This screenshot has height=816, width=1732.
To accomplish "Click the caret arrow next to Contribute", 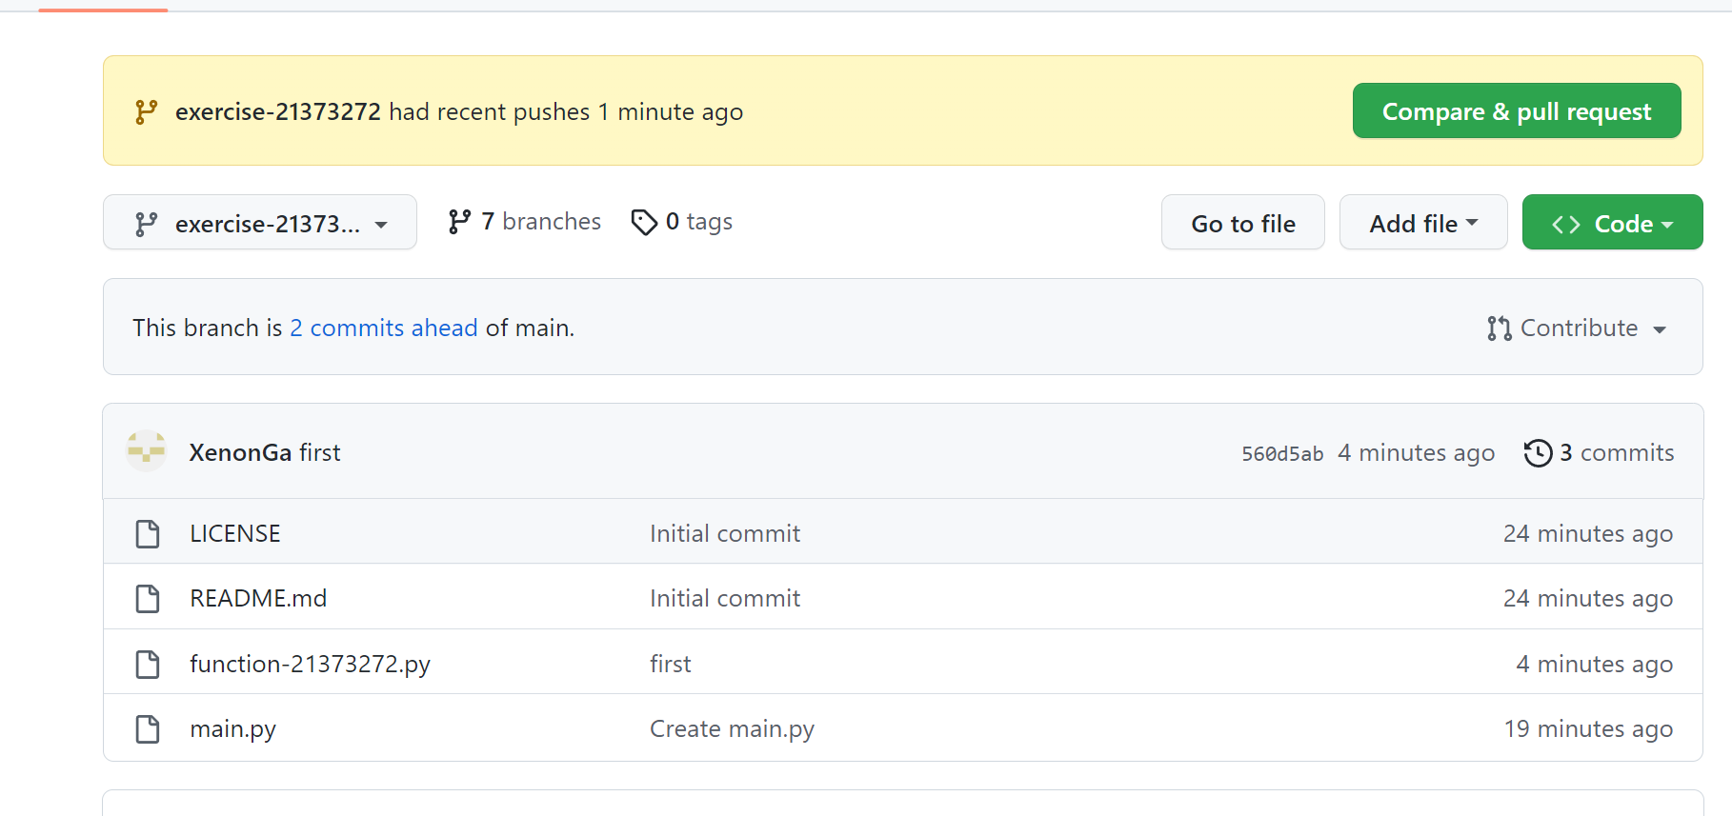I will pyautogui.click(x=1660, y=329).
